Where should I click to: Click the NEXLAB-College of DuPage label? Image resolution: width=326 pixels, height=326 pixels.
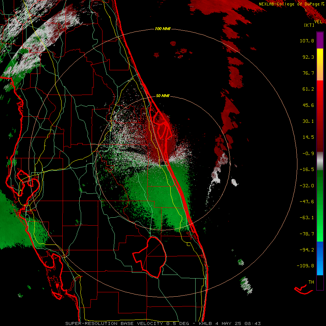pos(291,4)
